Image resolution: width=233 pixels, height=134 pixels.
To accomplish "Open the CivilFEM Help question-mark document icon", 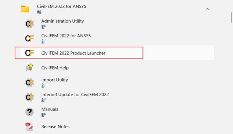I will [x=29, y=68].
